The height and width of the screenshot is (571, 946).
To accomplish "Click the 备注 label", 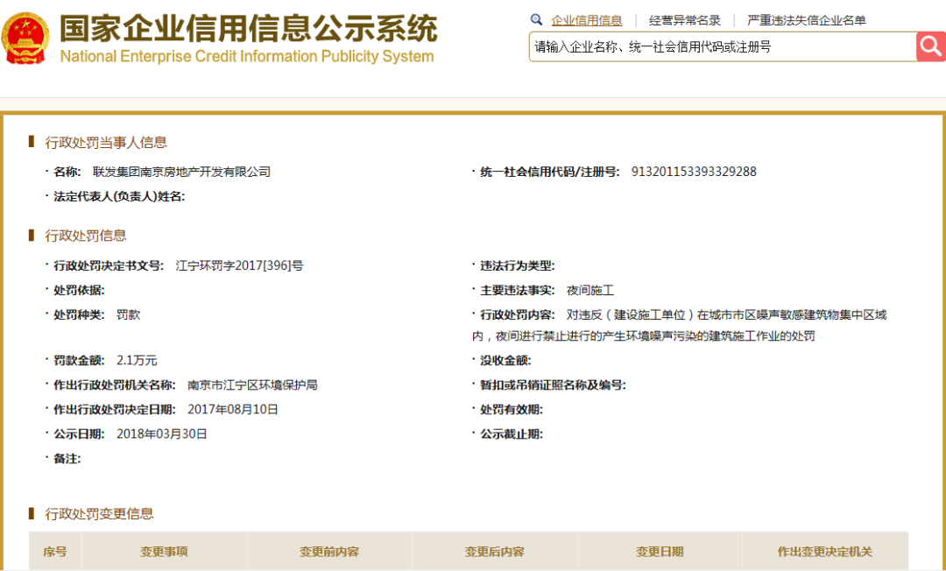I will click(67, 459).
